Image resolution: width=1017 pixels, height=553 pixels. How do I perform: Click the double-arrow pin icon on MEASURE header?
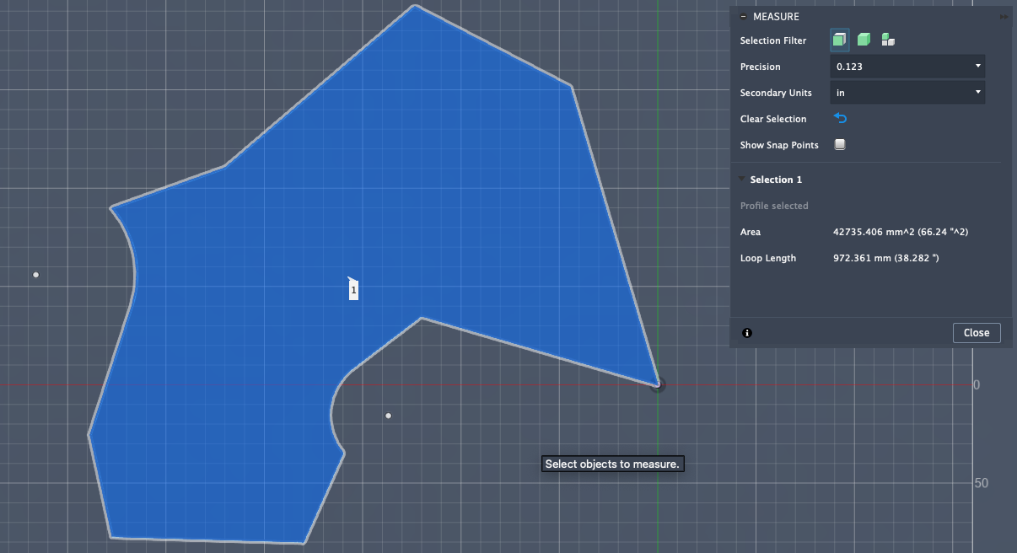point(1004,16)
